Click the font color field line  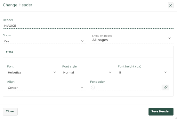126,87
